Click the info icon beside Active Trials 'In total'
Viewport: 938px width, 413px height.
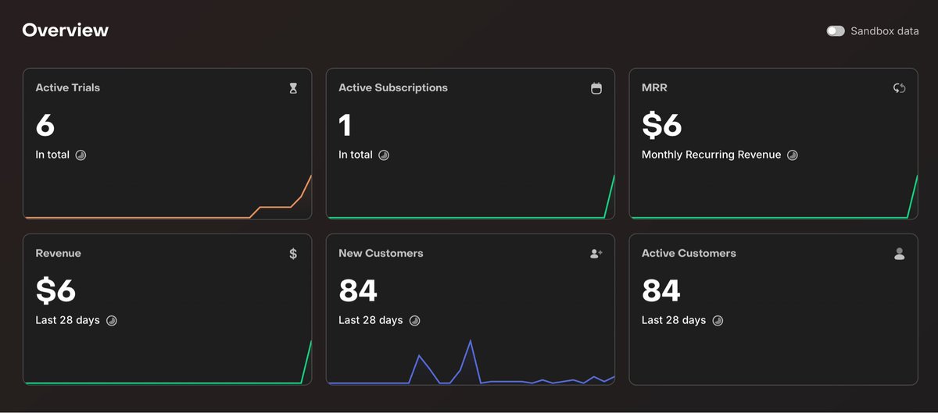(x=81, y=155)
